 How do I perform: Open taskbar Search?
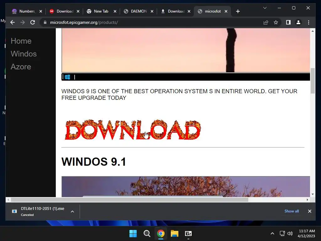click(147, 233)
